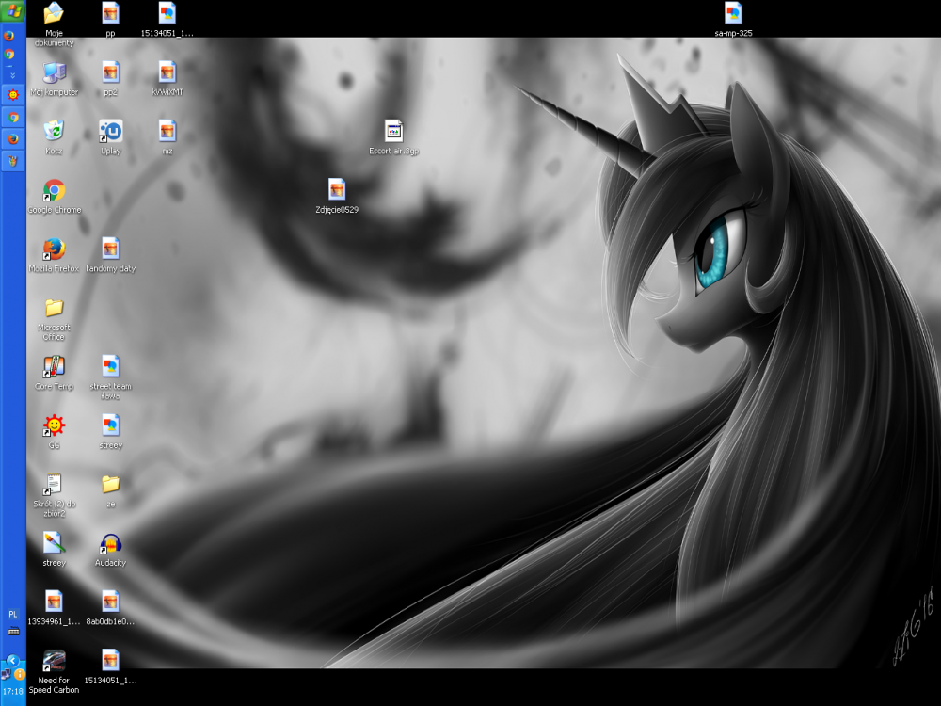
Task: Select the streey file with paintbrush icon
Action: (54, 543)
